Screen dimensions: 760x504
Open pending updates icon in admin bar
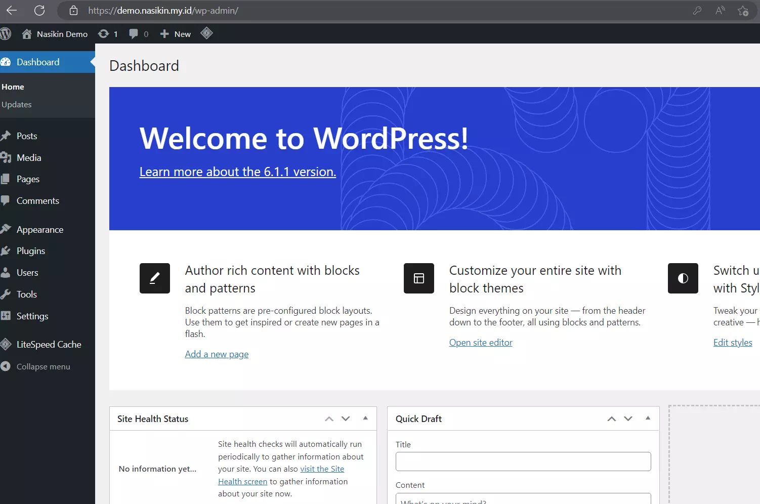pyautogui.click(x=103, y=34)
